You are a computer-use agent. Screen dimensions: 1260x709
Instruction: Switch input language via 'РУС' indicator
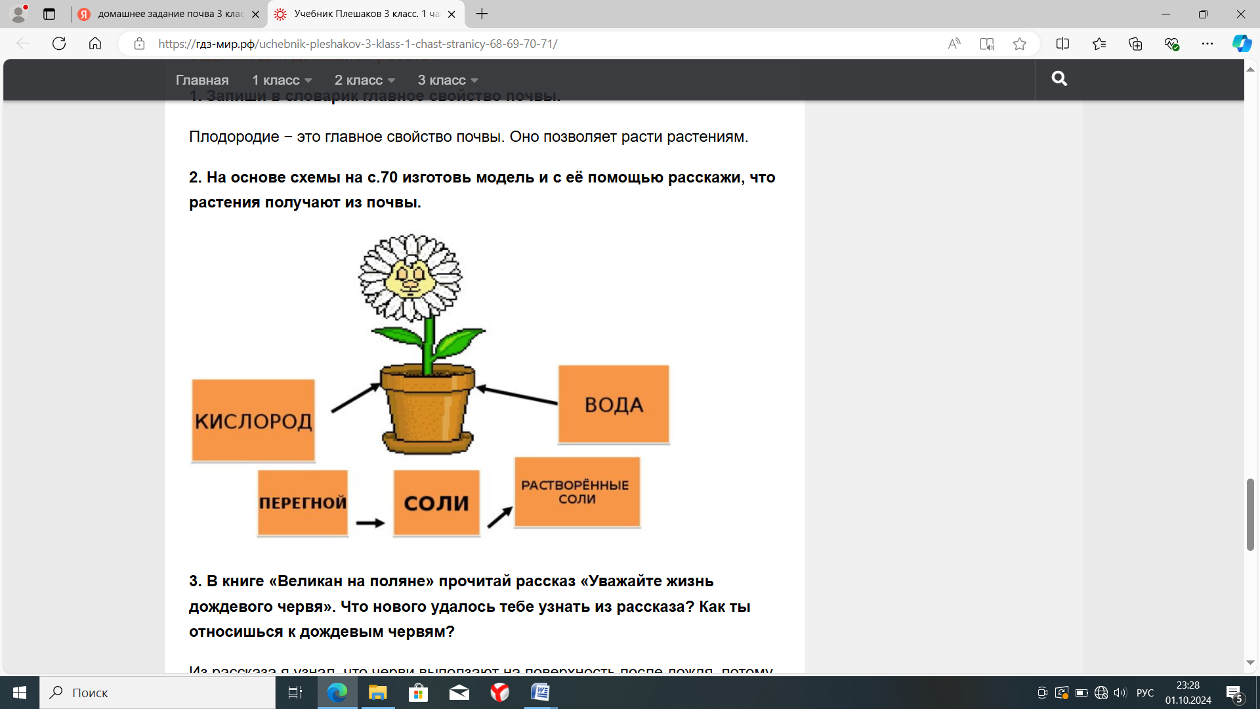tap(1145, 693)
